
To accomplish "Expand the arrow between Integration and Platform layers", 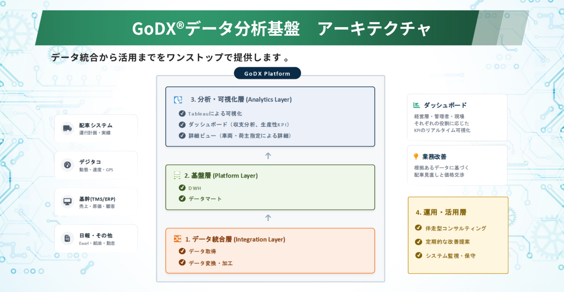I will (268, 218).
